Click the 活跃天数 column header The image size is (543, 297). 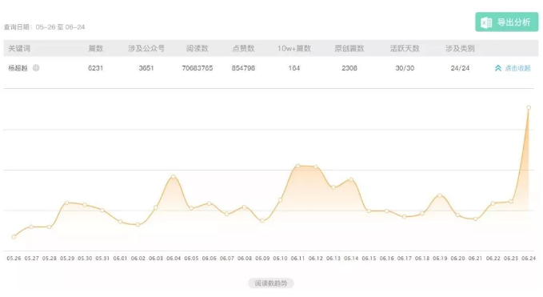pyautogui.click(x=405, y=49)
